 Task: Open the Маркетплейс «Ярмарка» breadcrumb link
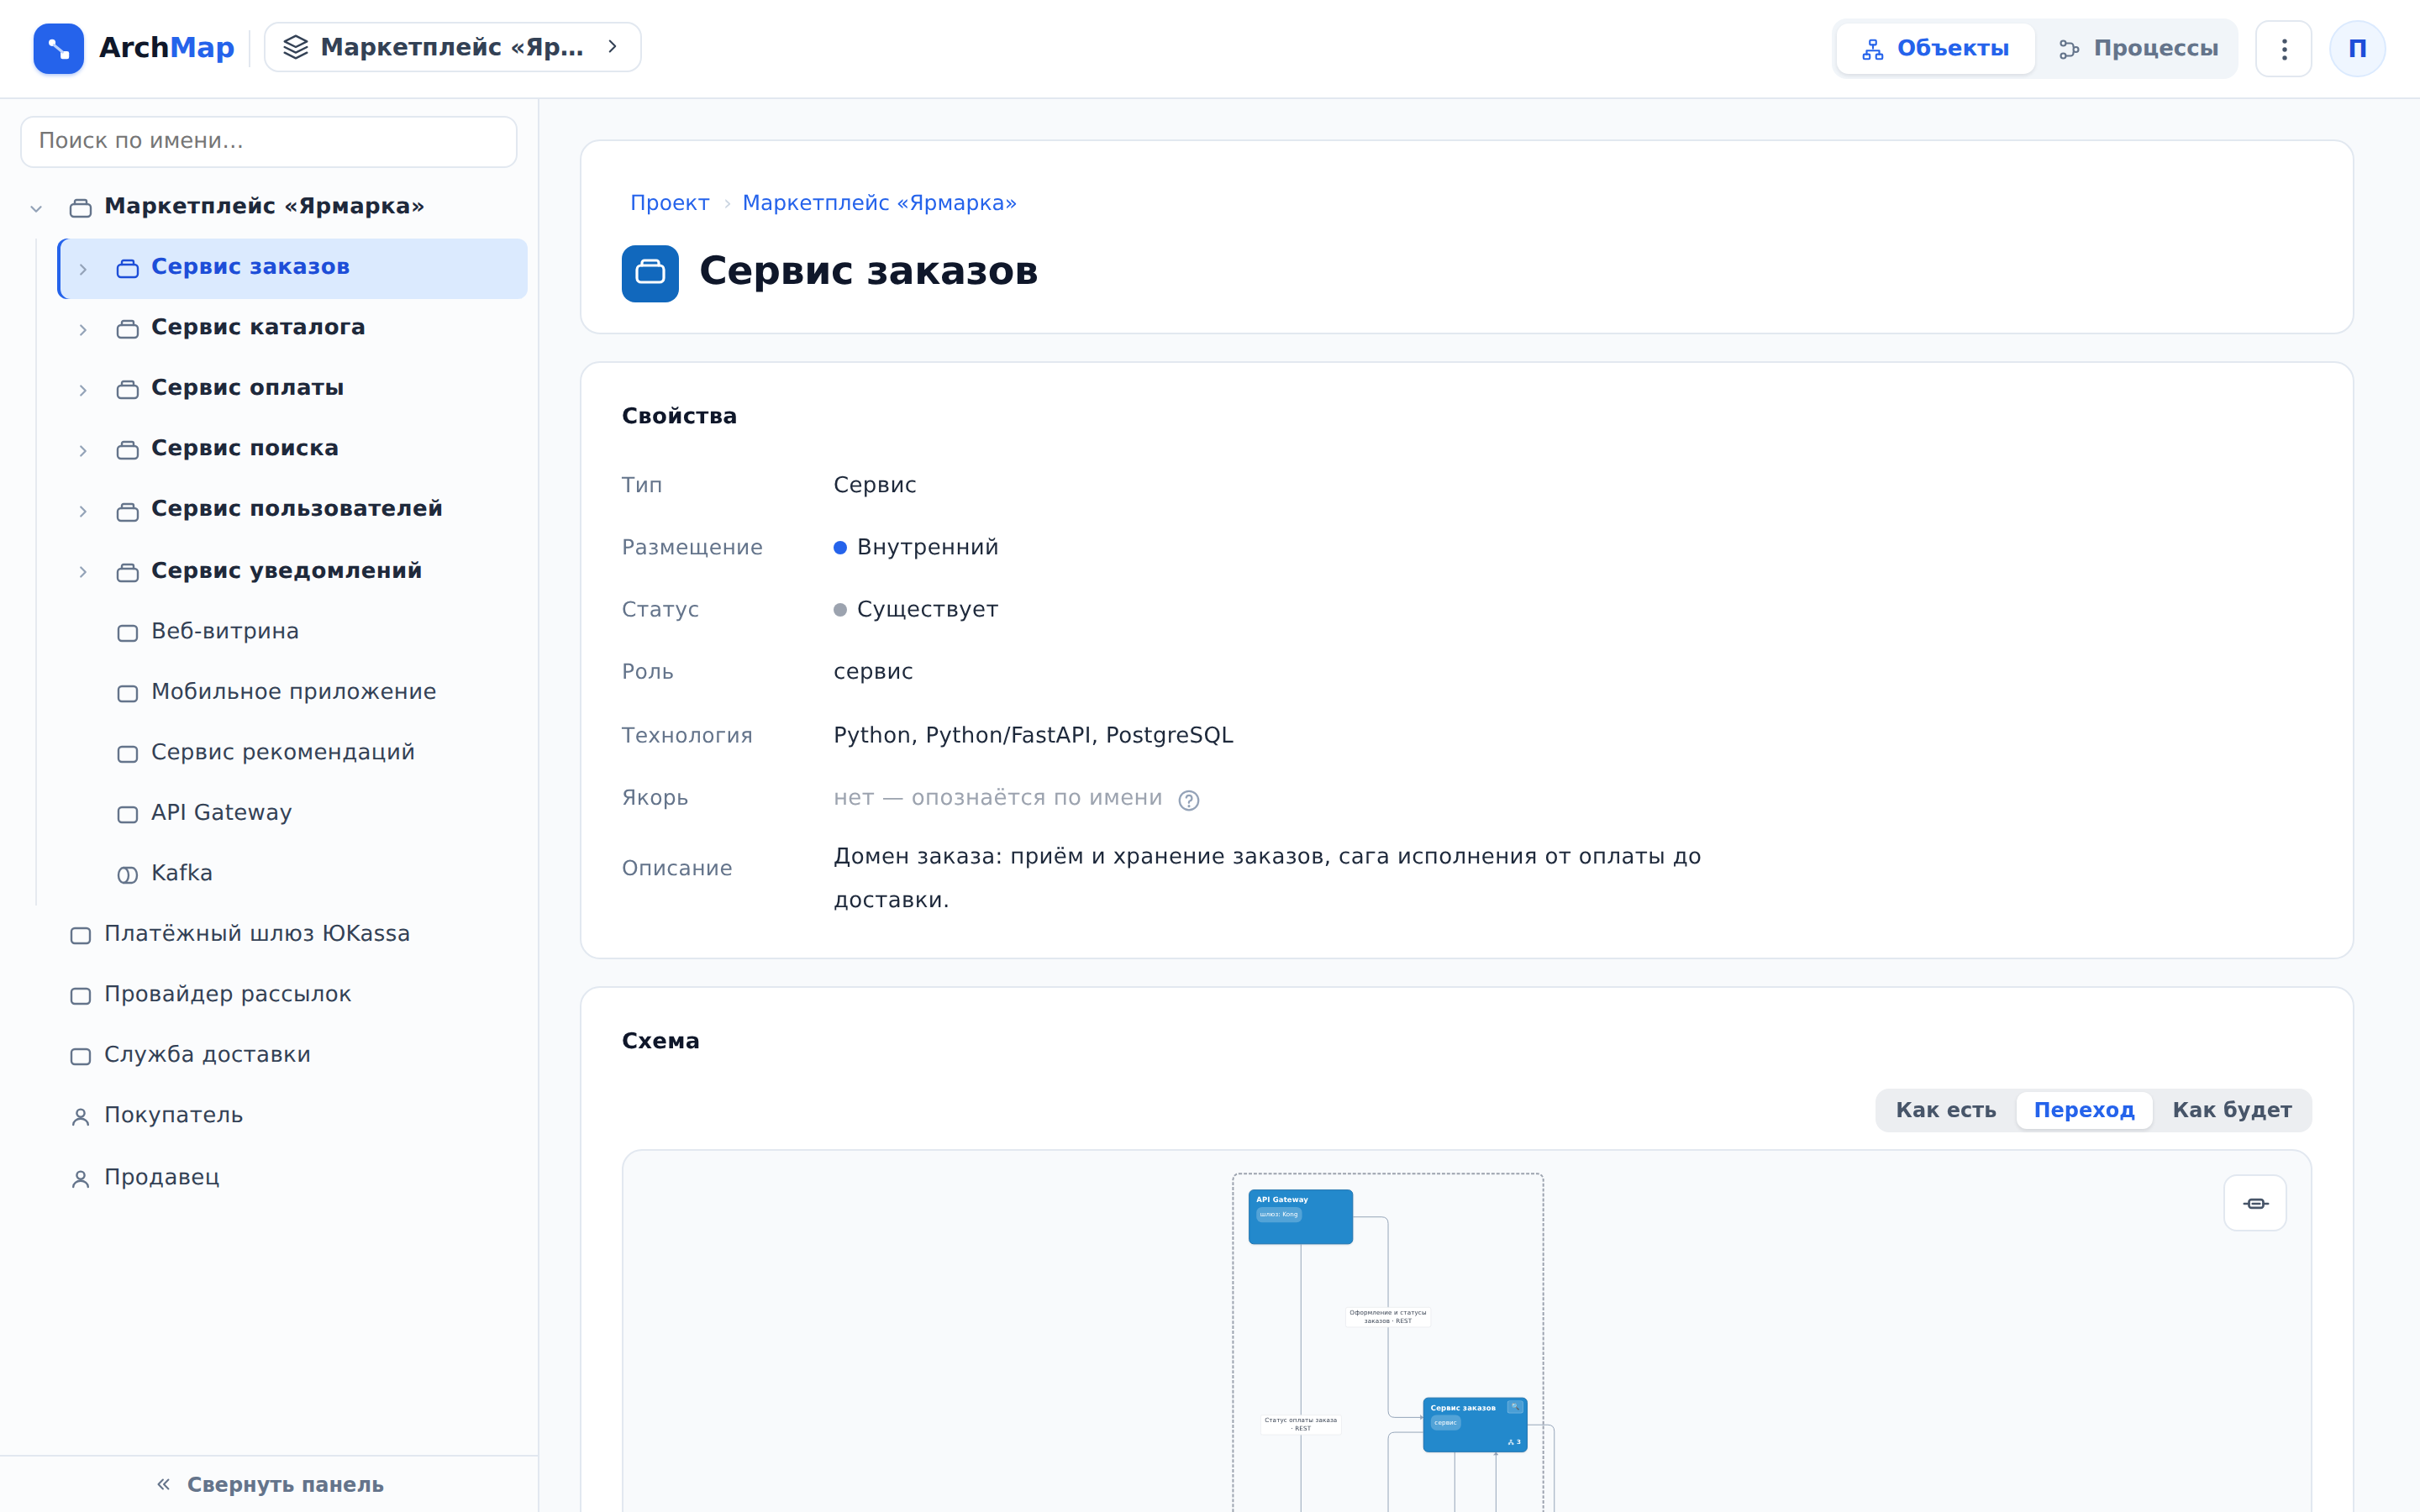coord(879,203)
